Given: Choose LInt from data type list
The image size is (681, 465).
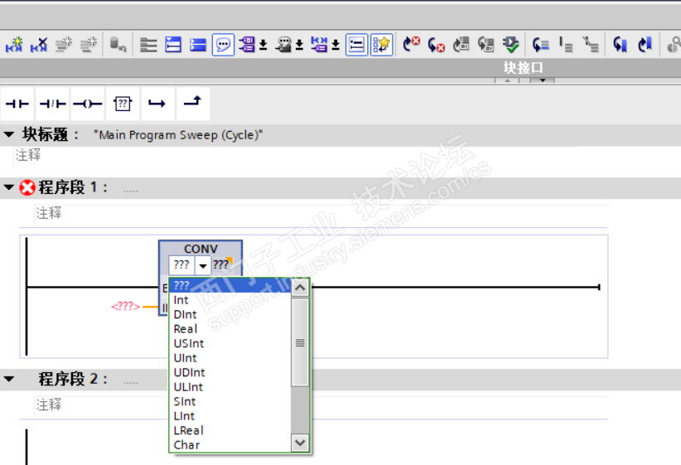Looking at the screenshot, I should (x=230, y=416).
